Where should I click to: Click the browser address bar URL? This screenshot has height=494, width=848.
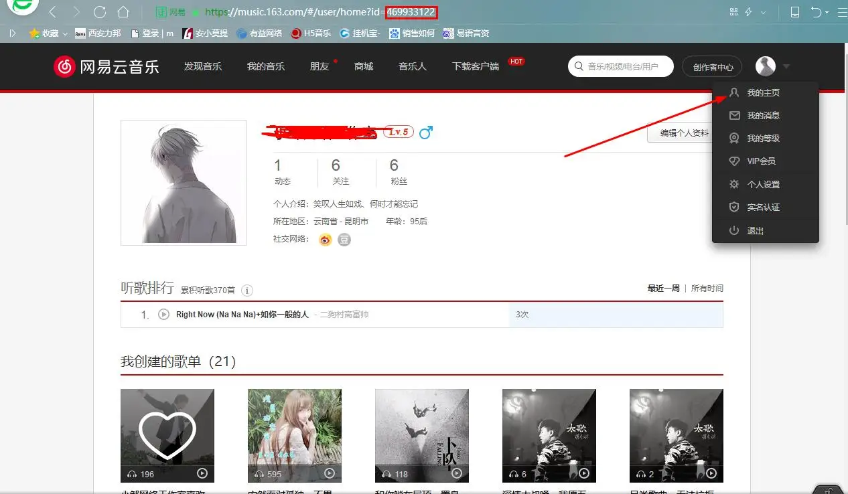pos(322,12)
